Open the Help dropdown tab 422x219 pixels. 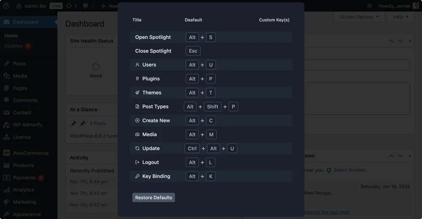click(400, 17)
